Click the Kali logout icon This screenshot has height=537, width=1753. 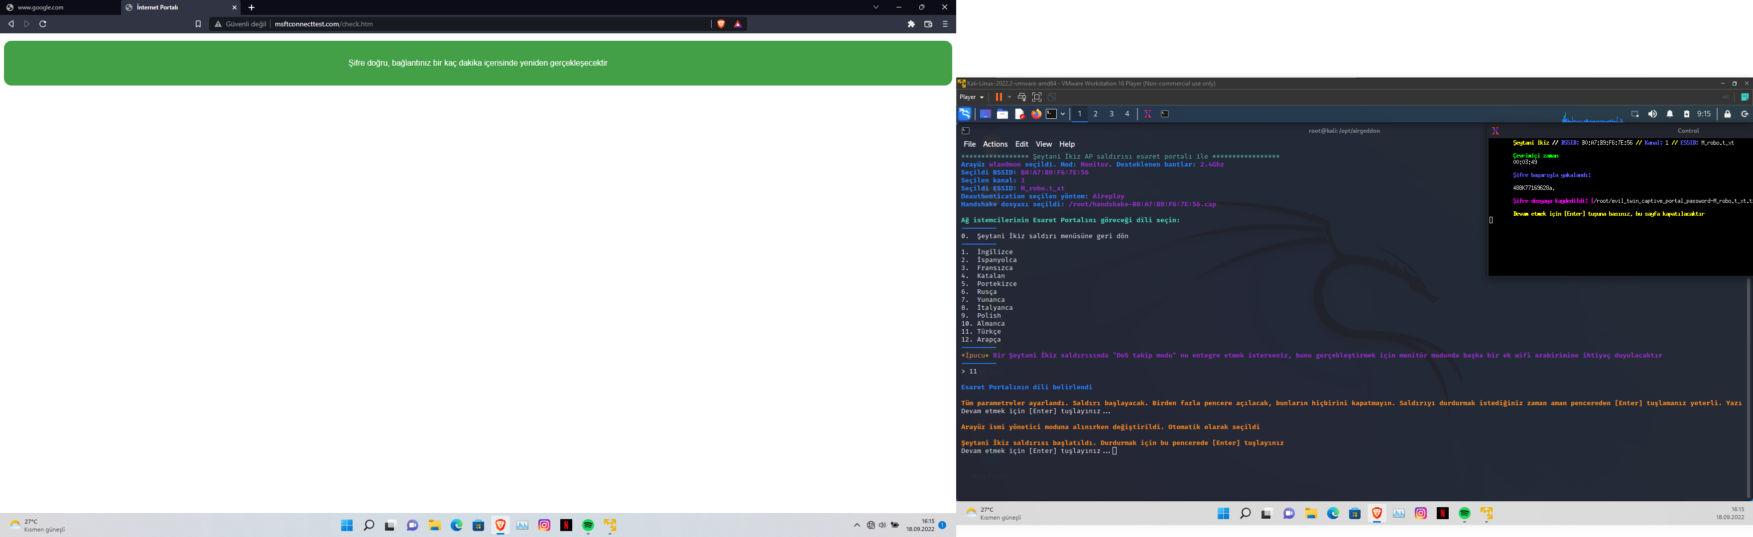1744,114
